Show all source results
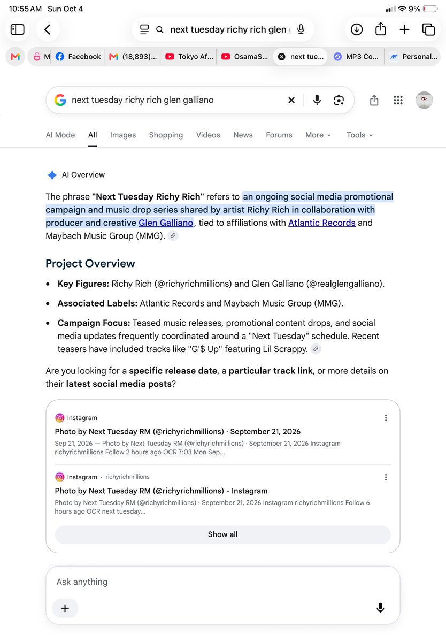 click(x=223, y=534)
